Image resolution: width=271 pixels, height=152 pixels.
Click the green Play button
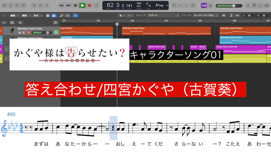point(82,6)
